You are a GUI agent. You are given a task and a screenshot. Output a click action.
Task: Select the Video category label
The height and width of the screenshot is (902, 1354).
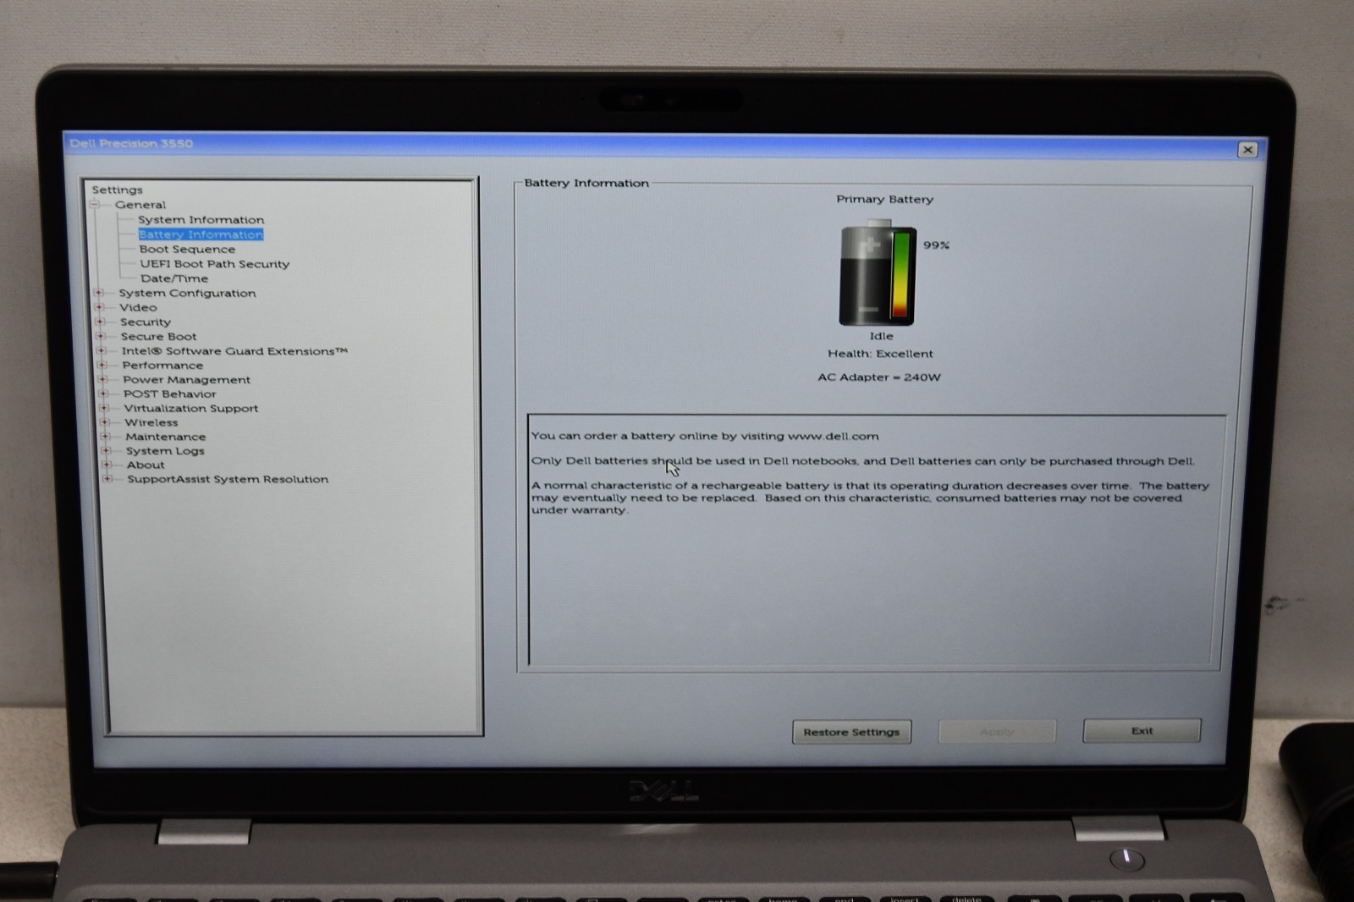138,307
